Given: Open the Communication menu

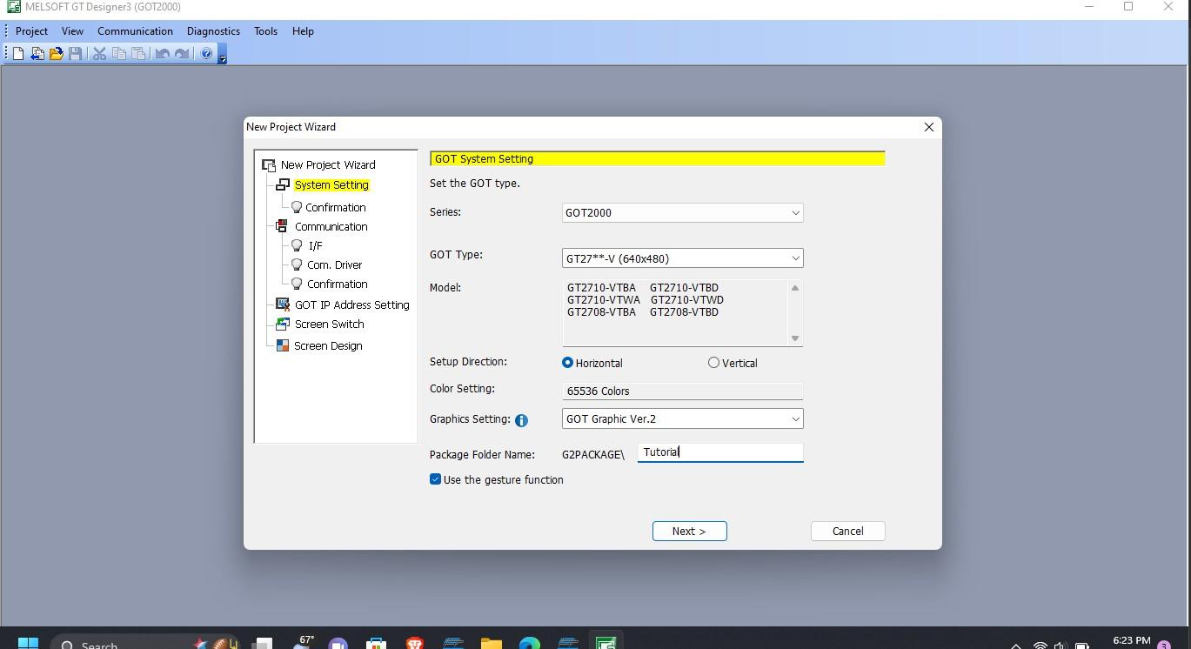Looking at the screenshot, I should (x=135, y=31).
